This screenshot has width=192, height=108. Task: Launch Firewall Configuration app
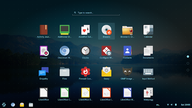click(x=85, y=73)
